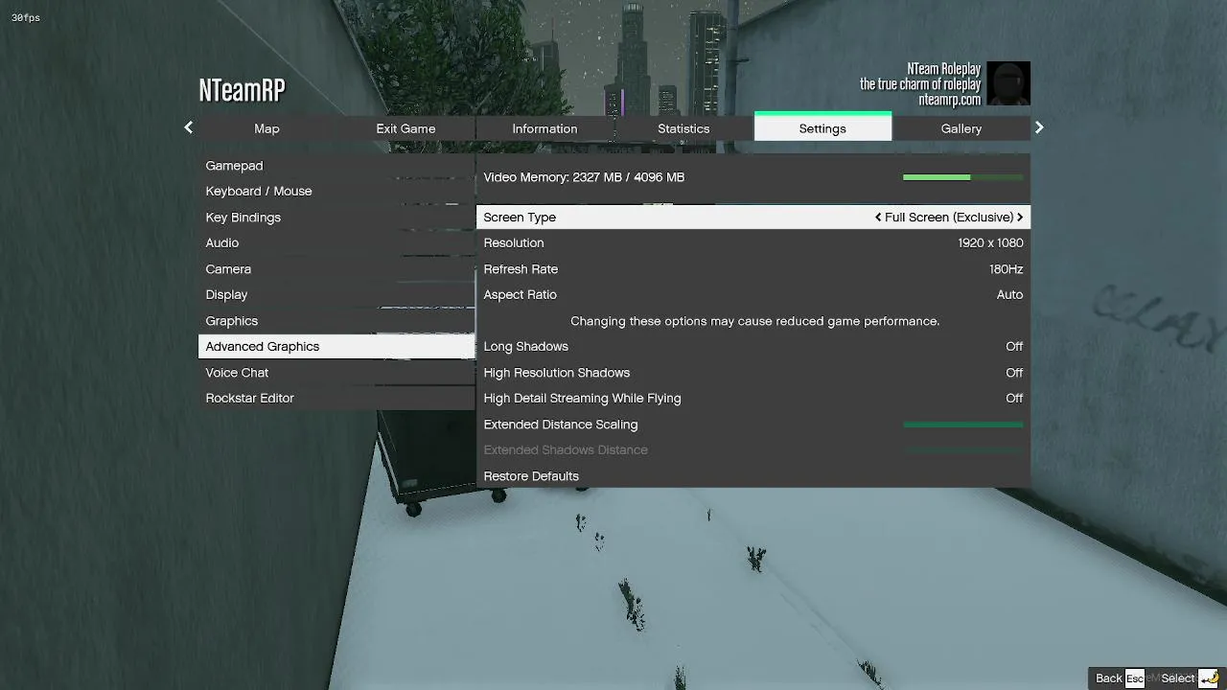Open Camera settings category

click(336, 269)
